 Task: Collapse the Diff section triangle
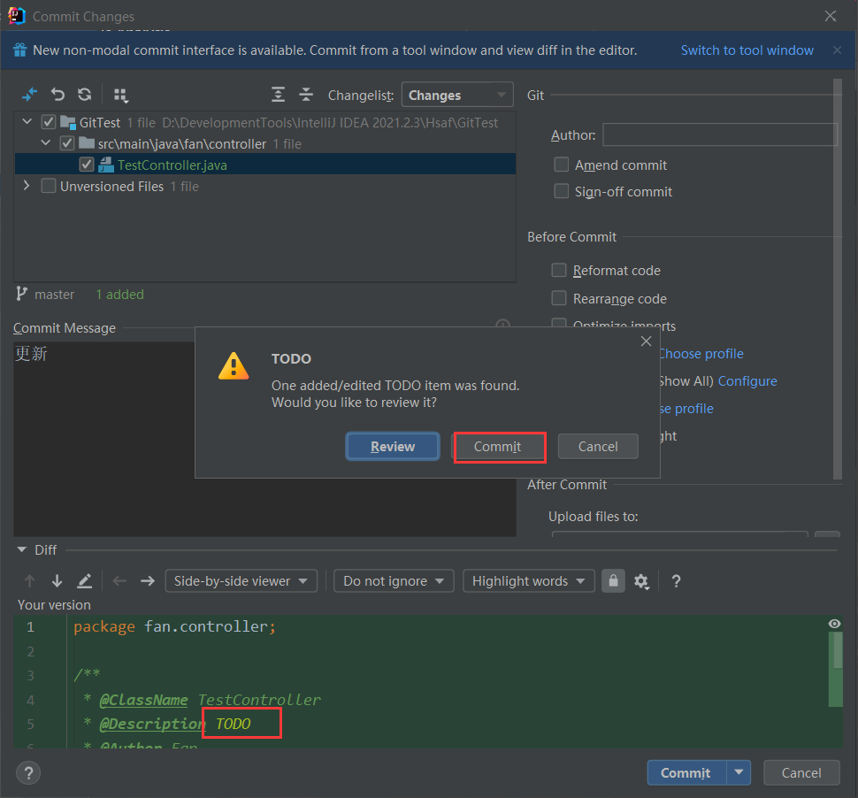coord(22,549)
